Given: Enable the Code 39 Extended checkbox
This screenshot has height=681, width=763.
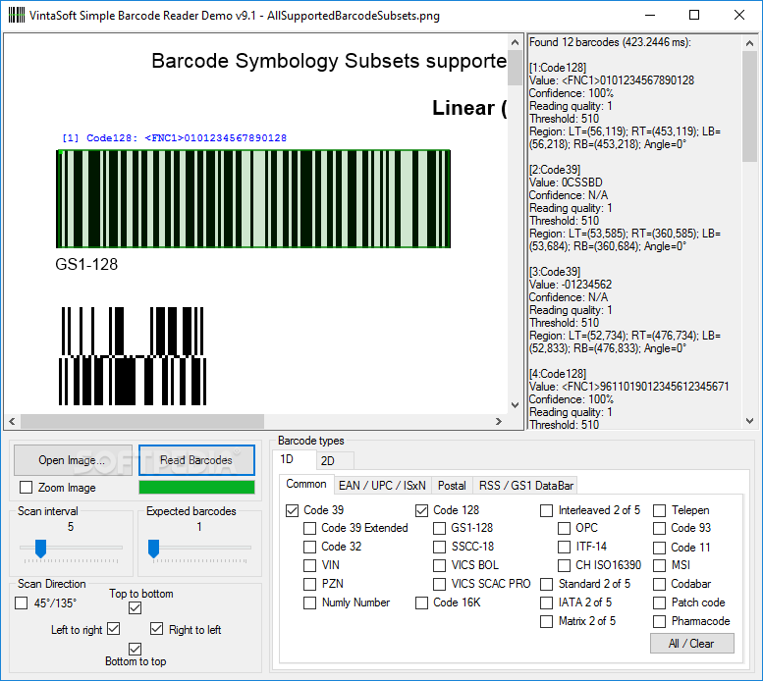Looking at the screenshot, I should [x=309, y=528].
